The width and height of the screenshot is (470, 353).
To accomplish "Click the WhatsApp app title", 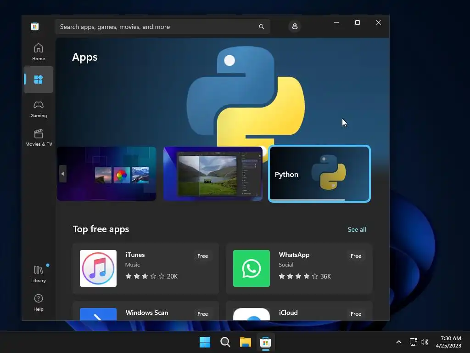I will point(294,255).
